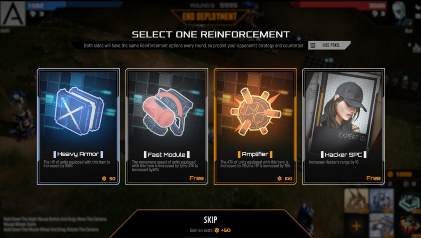
Task: Select the tan mech unit thumbnail
Action: pyautogui.click(x=356, y=200)
